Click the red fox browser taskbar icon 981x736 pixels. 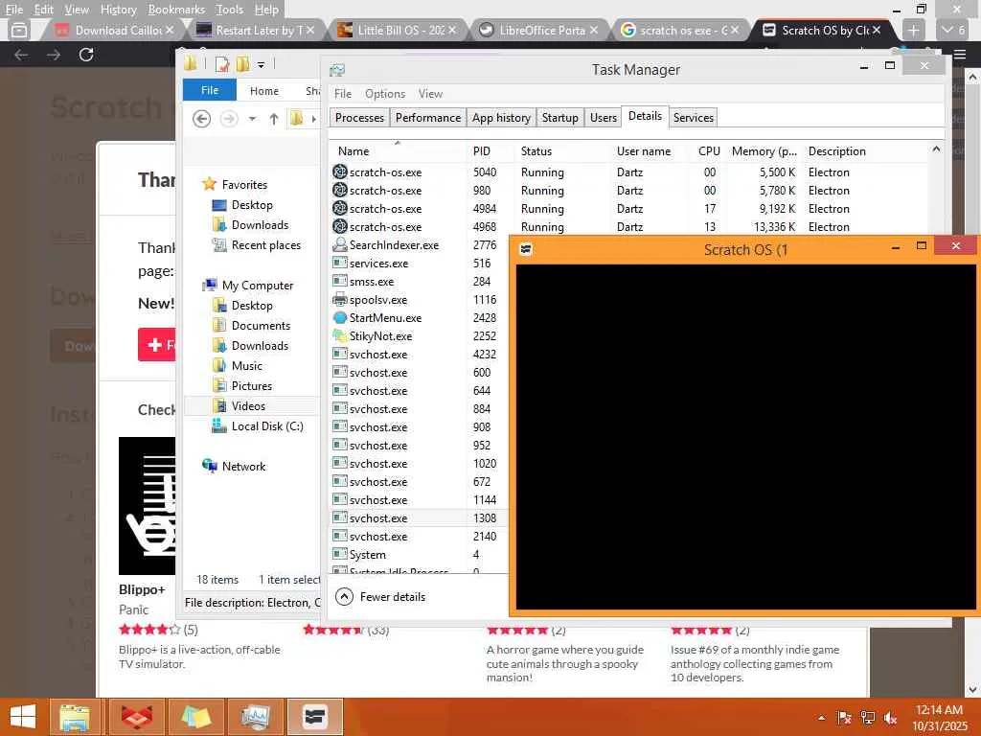136,717
